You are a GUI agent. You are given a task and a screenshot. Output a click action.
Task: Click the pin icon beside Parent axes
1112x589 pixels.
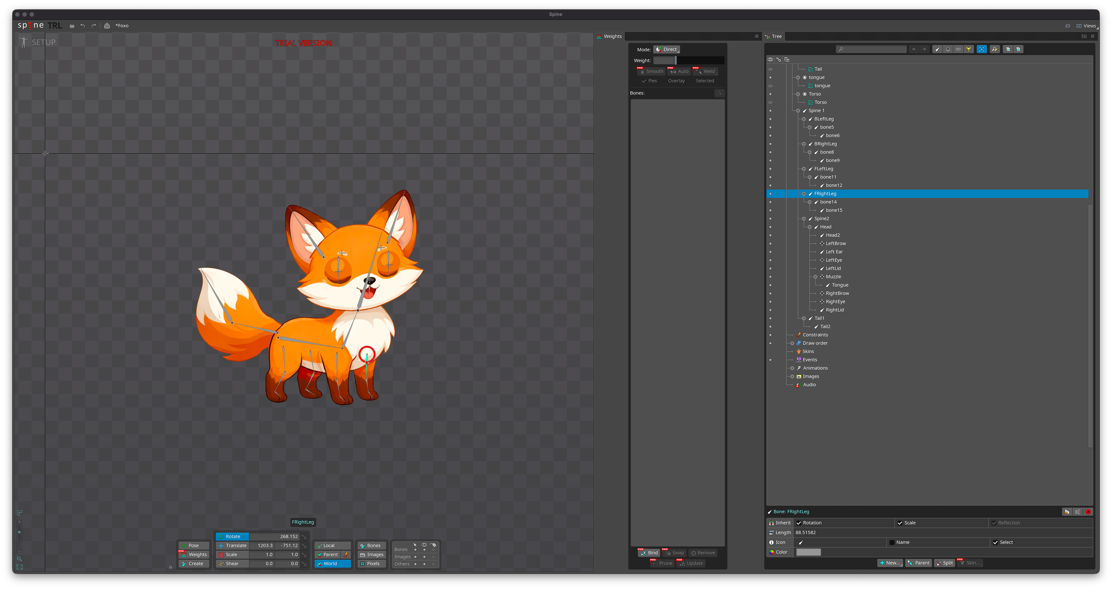[x=346, y=555]
